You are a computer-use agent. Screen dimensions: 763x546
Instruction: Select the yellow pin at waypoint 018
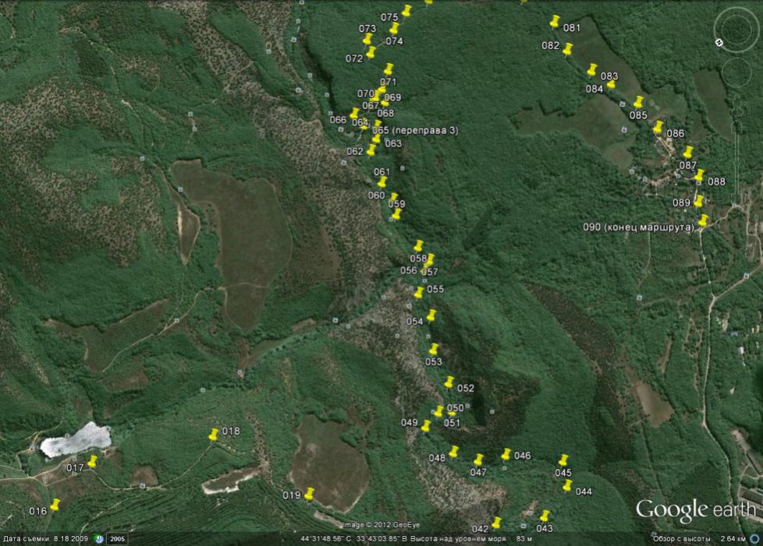[x=214, y=435]
